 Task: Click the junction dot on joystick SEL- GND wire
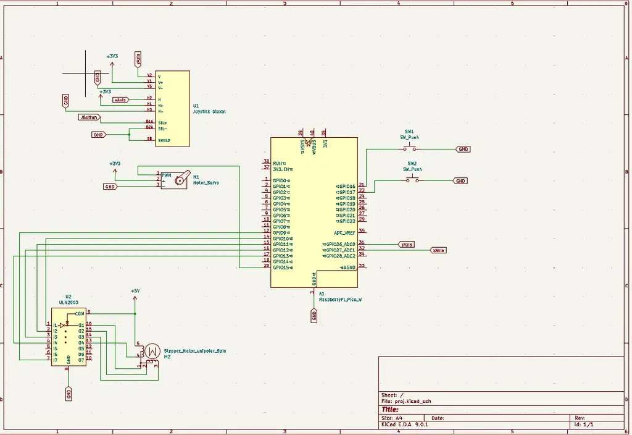pos(130,135)
